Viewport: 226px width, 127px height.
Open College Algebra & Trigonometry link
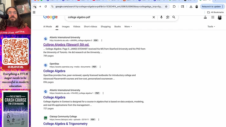coord(65,124)
